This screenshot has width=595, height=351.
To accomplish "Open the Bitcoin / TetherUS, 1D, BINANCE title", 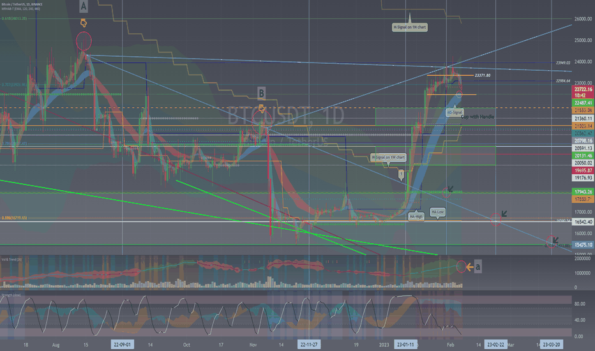I will coord(22,4).
